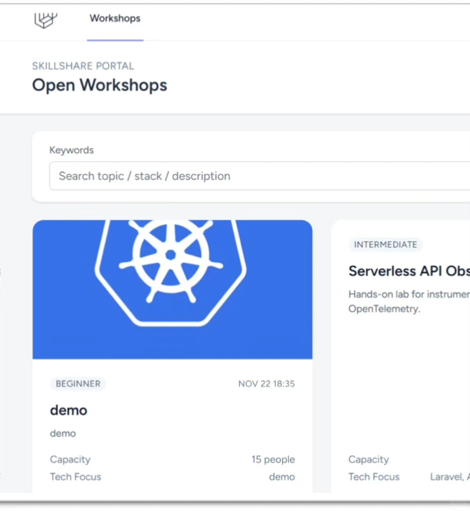Click the NOV 22 18:35 date text
The width and height of the screenshot is (470, 511).
click(266, 384)
